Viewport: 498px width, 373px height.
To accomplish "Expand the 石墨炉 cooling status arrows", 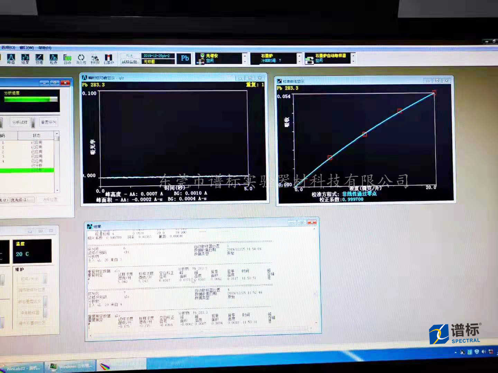I will coord(299,58).
